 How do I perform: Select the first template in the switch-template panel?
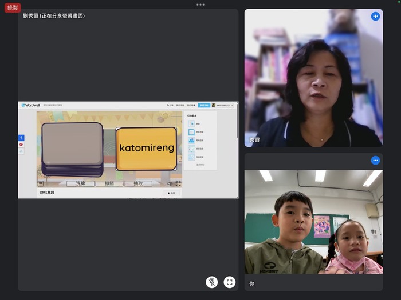(x=191, y=123)
